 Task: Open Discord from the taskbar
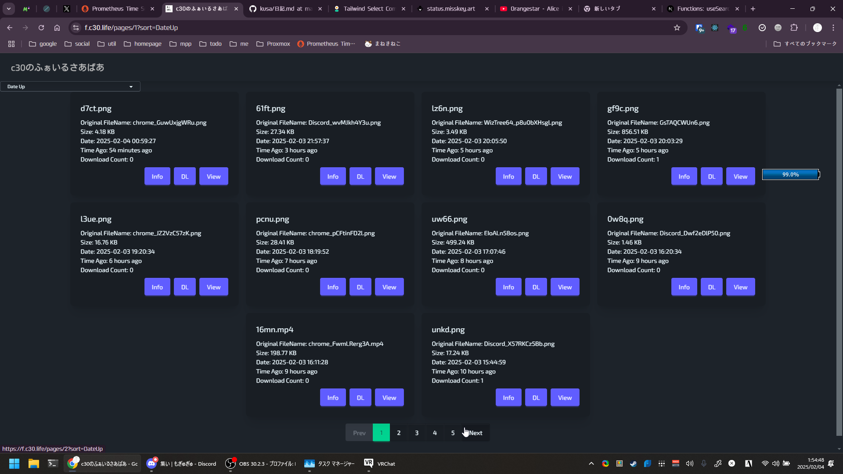click(182, 463)
